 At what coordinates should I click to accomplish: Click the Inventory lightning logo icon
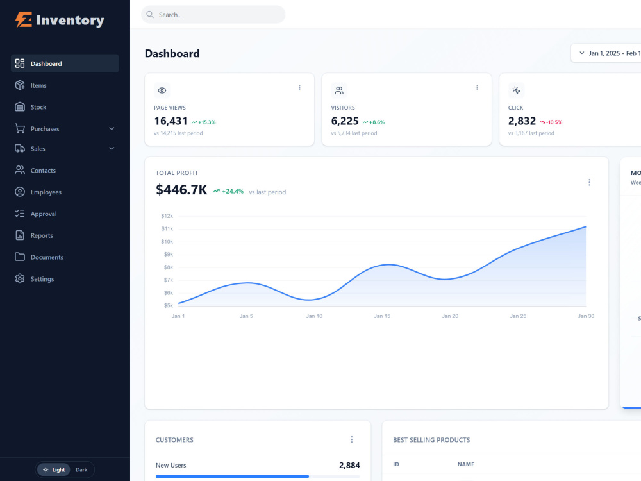click(24, 20)
